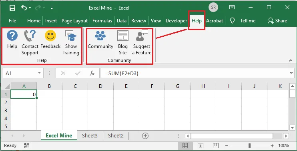Open the Community people icon
This screenshot has width=297, height=151.
100,36
